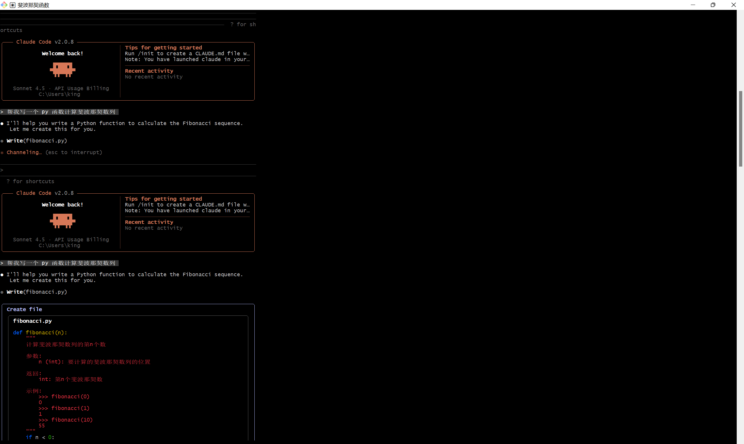The width and height of the screenshot is (744, 444).
Task: Click 'Sonnet 4.5 · API Usage Billing' in the second panel
Action: 61,239
